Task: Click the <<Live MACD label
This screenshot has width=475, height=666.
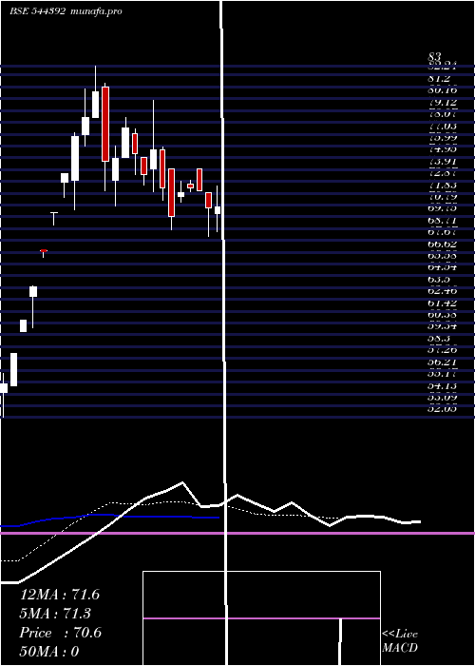Action: [x=400, y=640]
